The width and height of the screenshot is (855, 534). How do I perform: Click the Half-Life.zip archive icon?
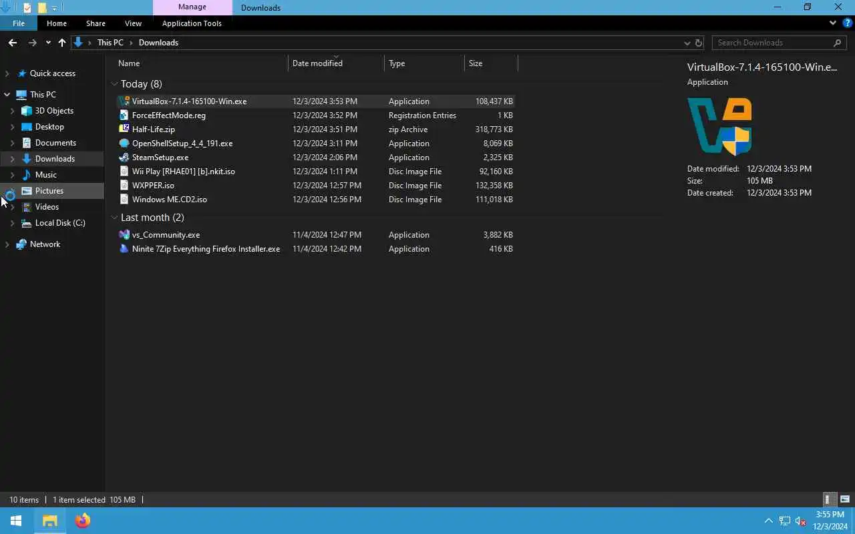tap(124, 129)
